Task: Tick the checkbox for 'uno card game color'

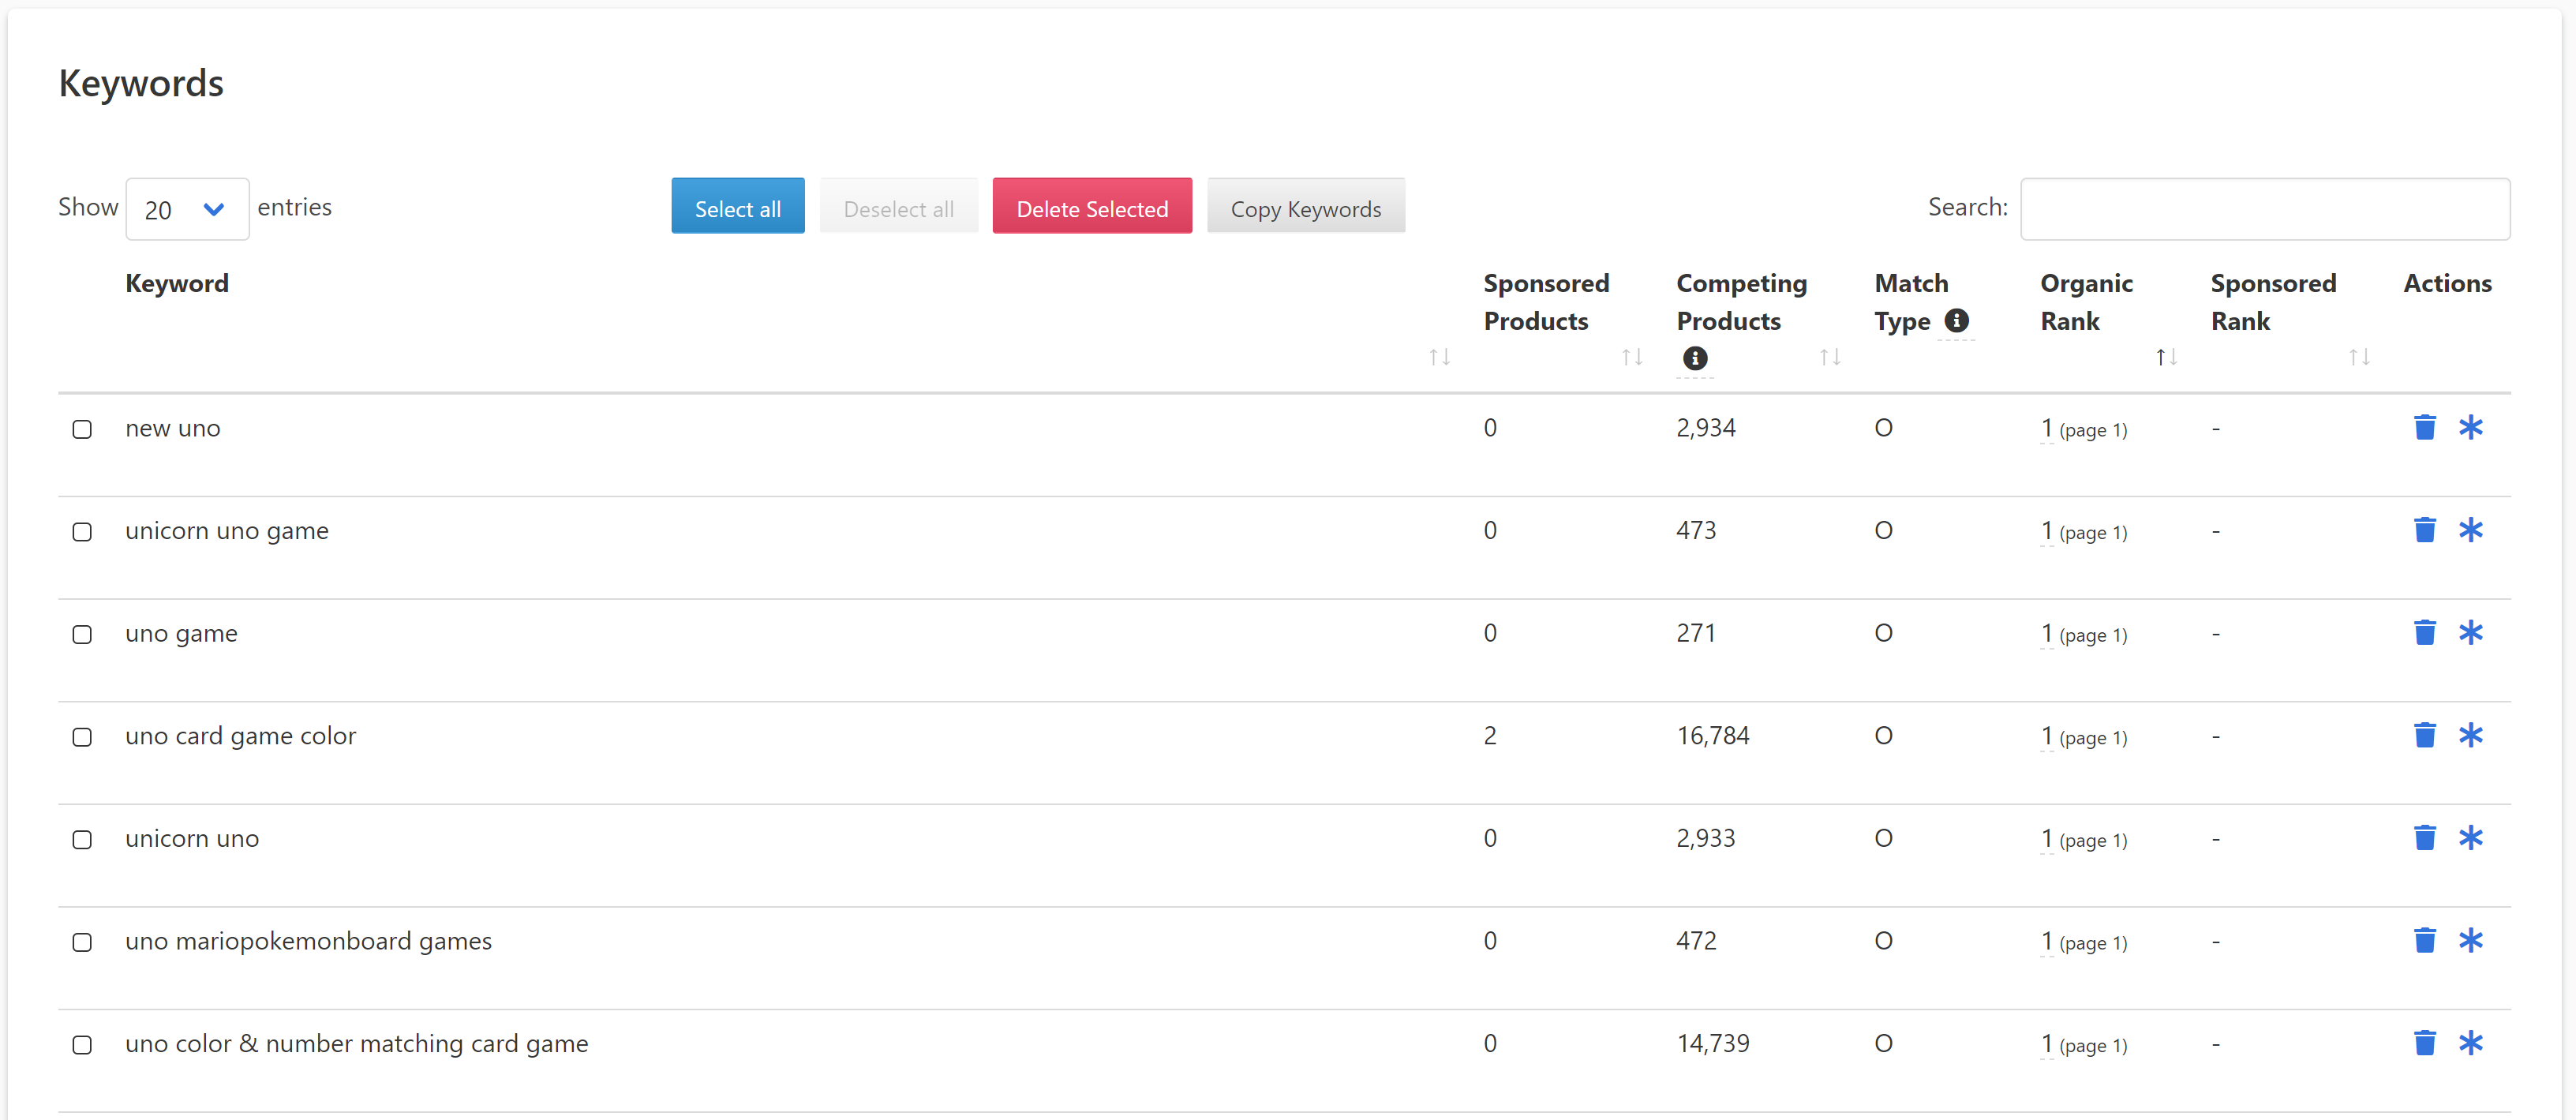Action: coord(82,737)
